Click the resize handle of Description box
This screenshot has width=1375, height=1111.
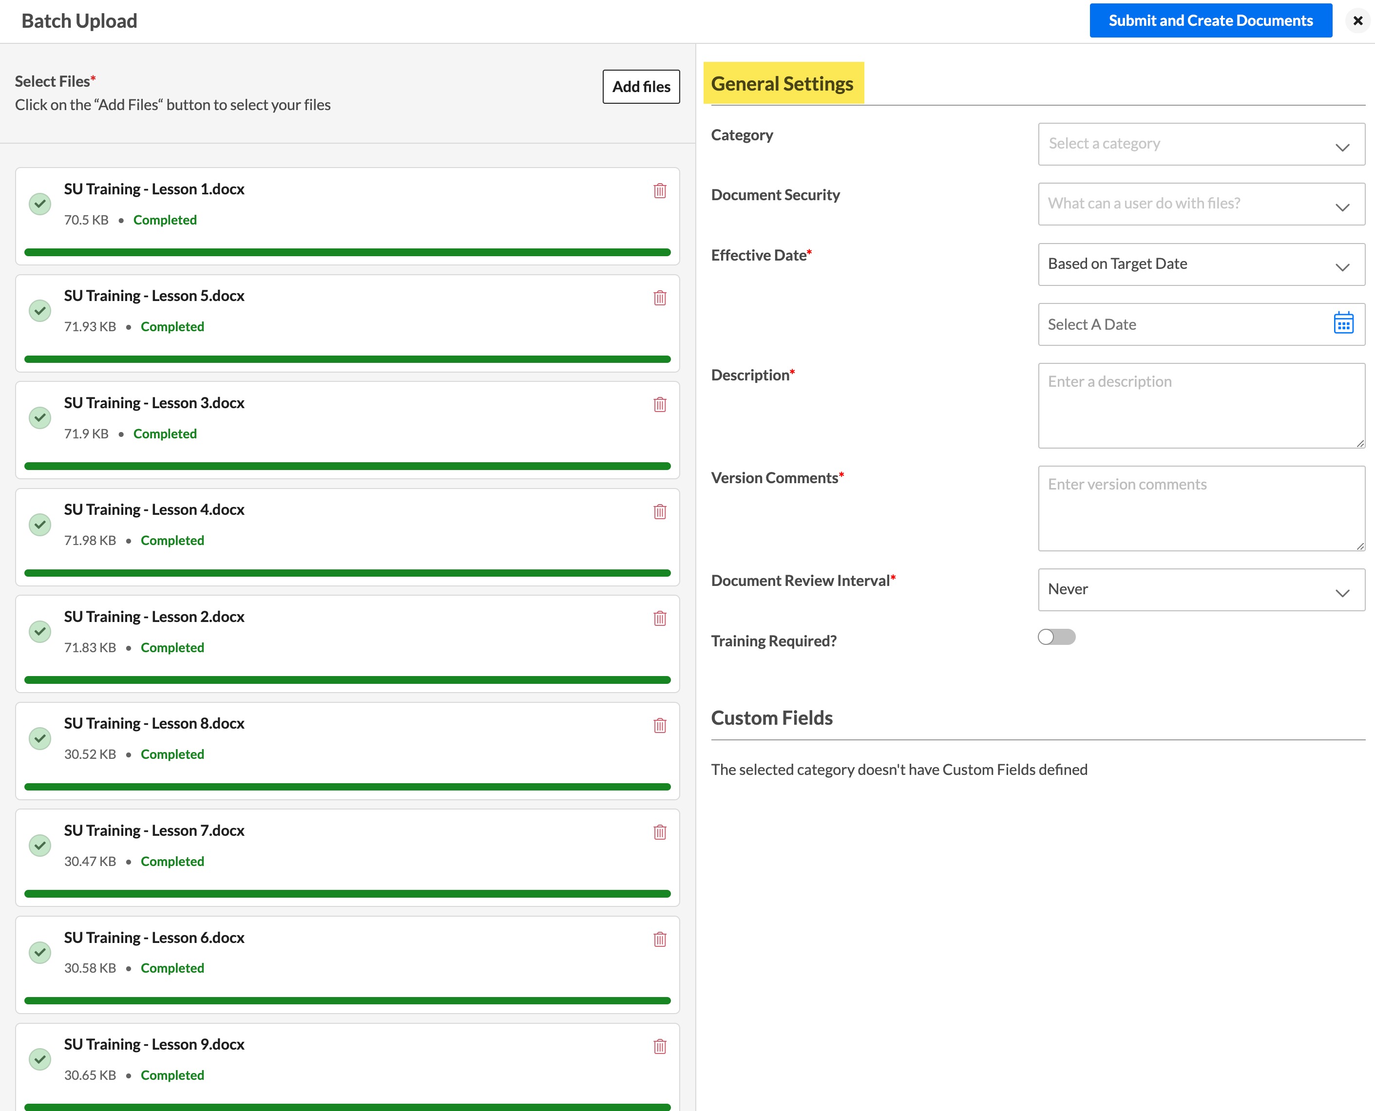coord(1360,444)
